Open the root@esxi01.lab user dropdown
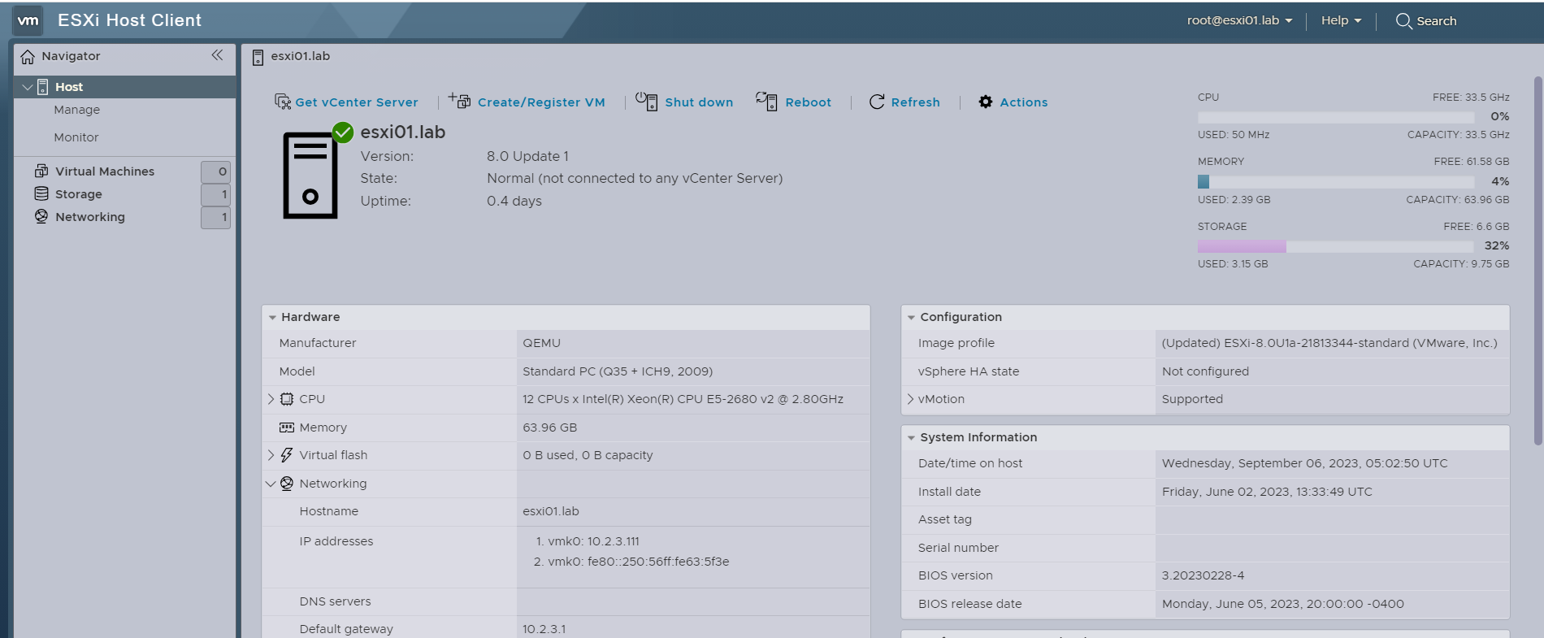 [x=1239, y=21]
